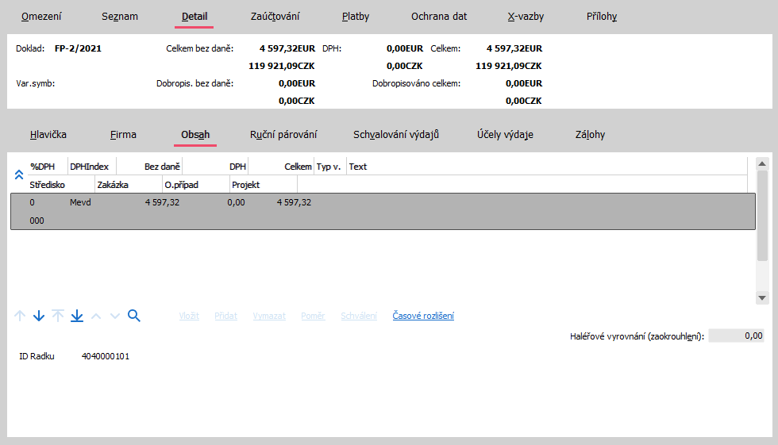Select the Mevd cell in the row
Image resolution: width=778 pixels, height=445 pixels.
tap(80, 203)
